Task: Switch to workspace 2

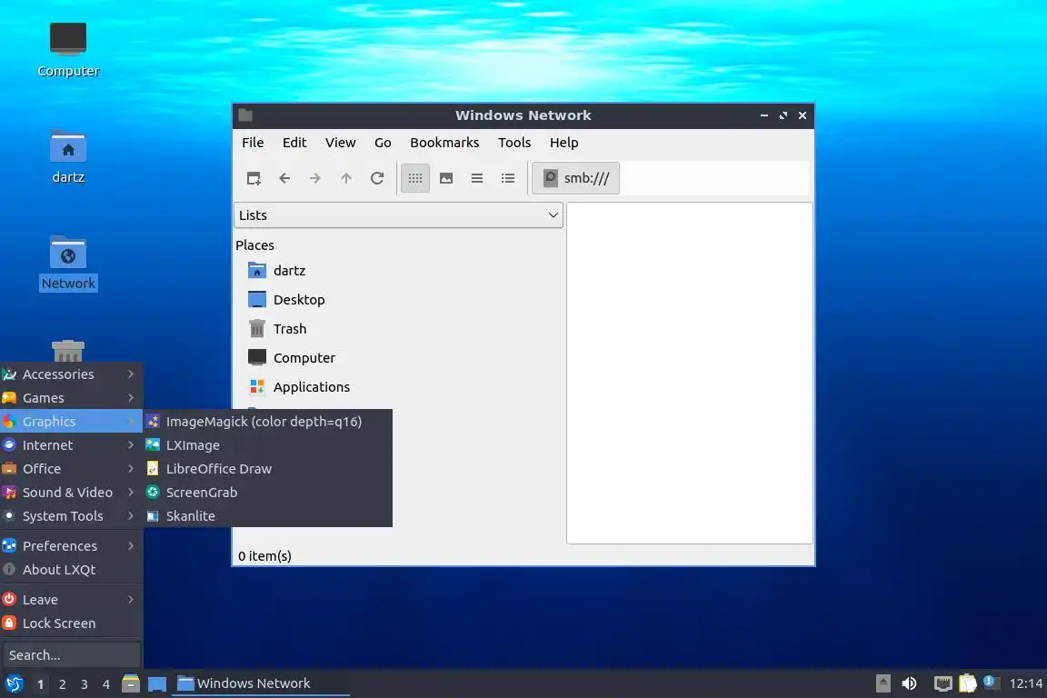Action: click(x=62, y=684)
